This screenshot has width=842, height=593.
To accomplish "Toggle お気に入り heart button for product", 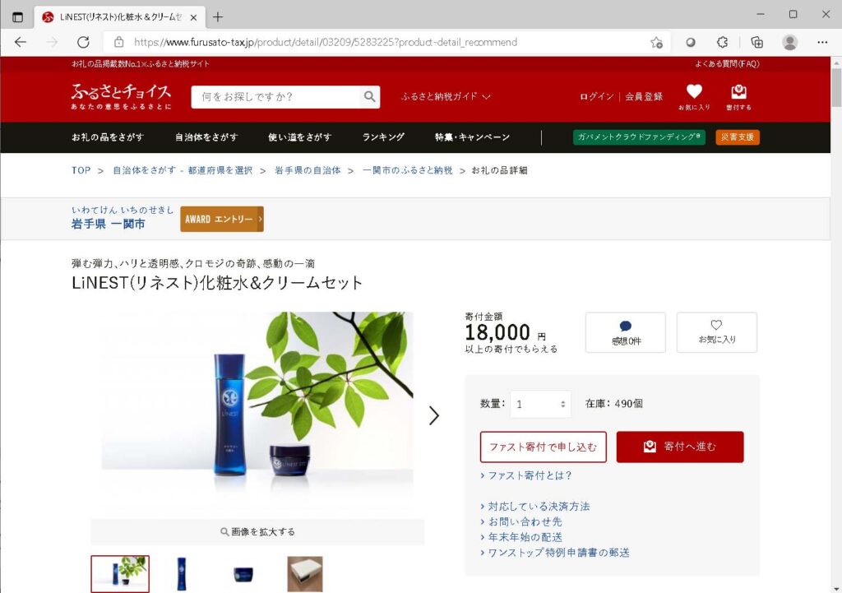I will pos(716,332).
